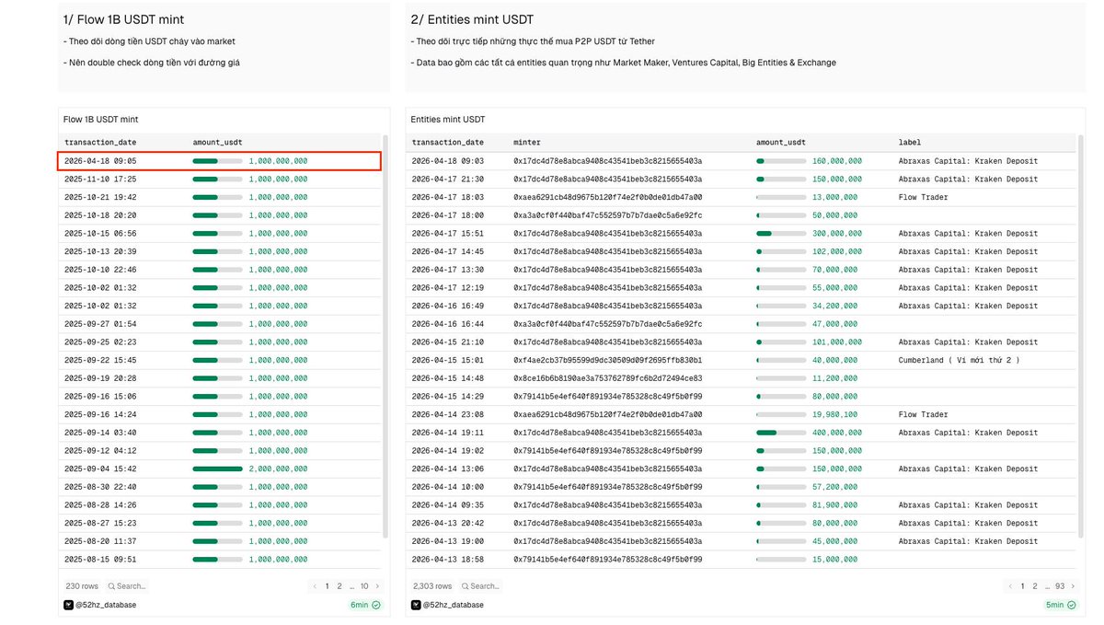
Task: Click search magnifier icon in Flow 1B USDT panel
Action: [x=111, y=586]
